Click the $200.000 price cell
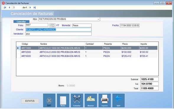The image size is (174, 109). [130, 48]
